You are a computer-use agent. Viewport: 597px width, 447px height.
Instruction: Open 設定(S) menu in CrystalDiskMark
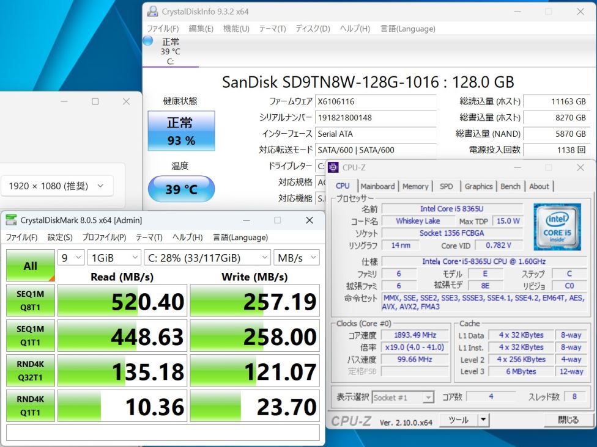click(x=60, y=238)
